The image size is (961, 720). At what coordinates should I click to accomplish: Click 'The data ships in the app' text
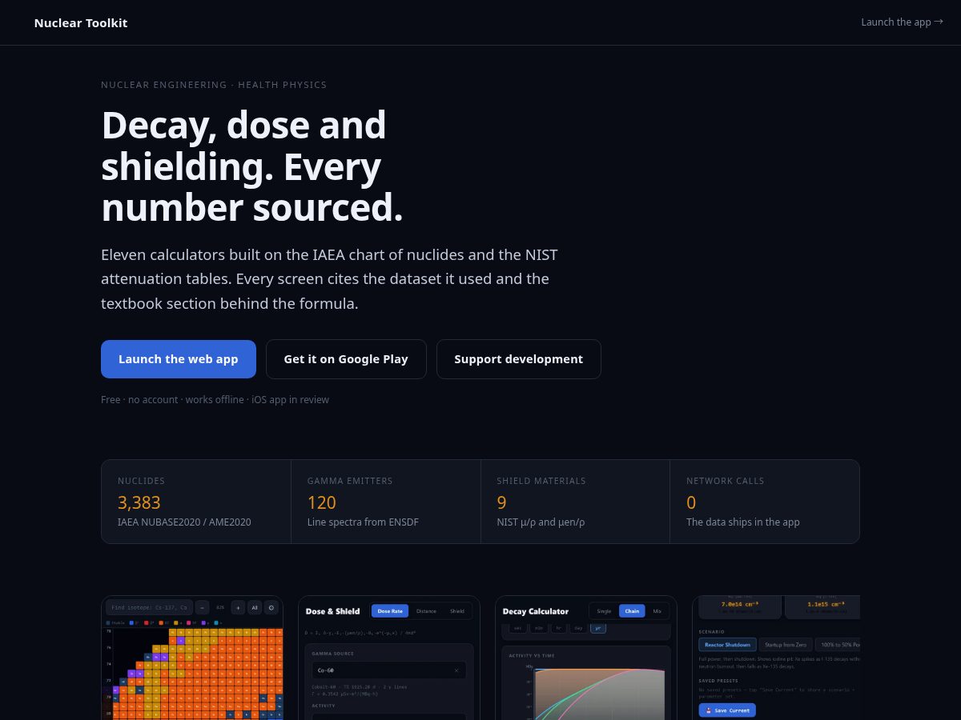(743, 522)
